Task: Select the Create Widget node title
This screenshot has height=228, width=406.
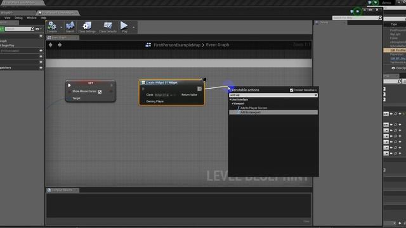Action: (162, 83)
